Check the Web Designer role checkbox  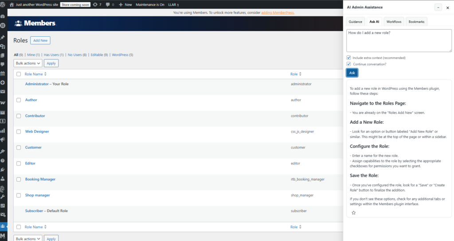click(19, 132)
